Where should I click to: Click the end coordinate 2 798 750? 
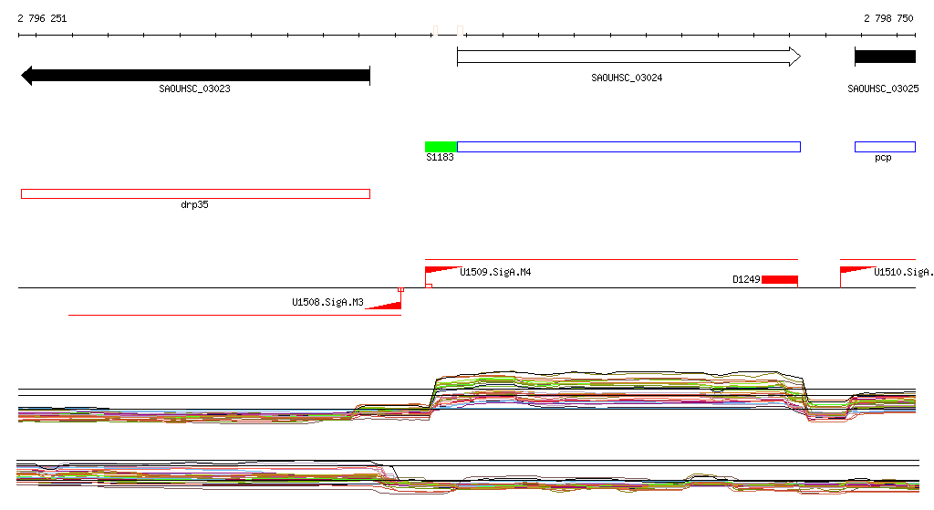tap(888, 18)
